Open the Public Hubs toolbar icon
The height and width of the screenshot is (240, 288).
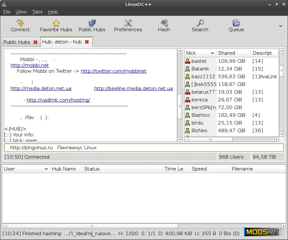(92, 25)
